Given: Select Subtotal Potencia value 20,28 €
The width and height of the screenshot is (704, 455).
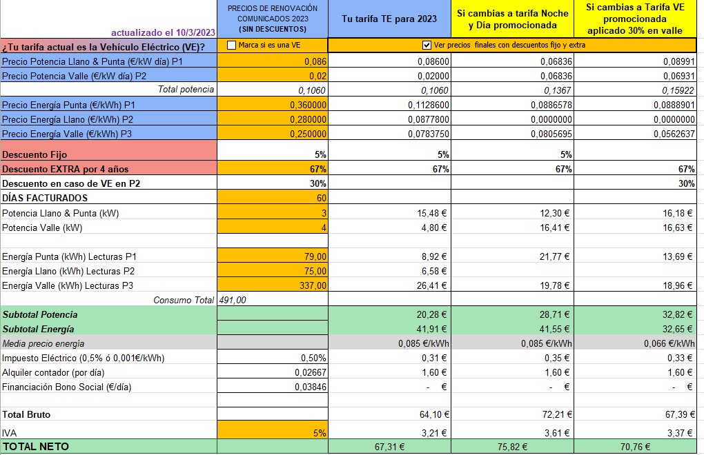Looking at the screenshot, I should pos(431,314).
